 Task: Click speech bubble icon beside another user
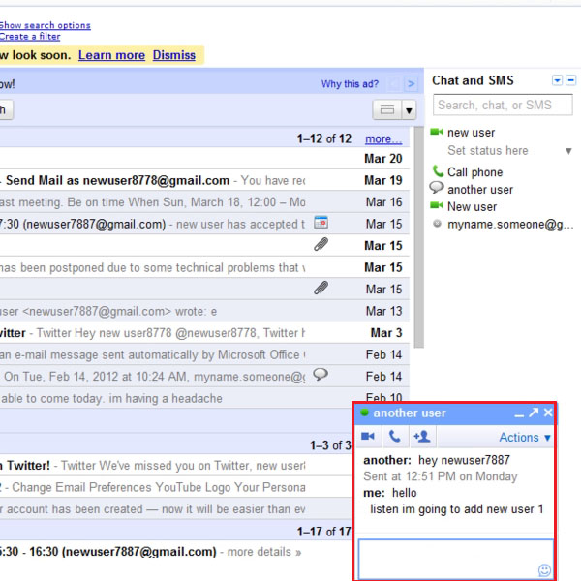click(x=437, y=188)
